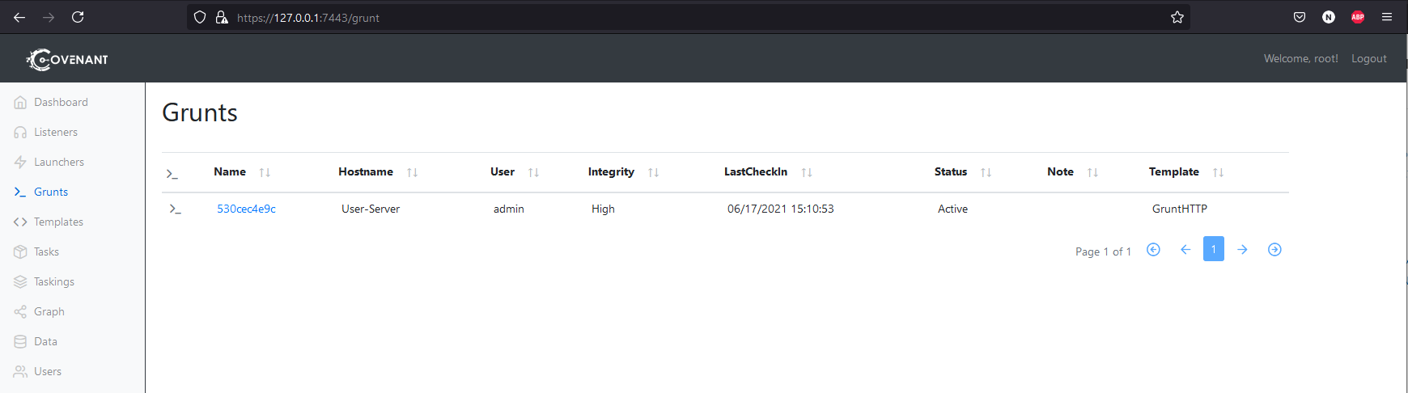Open Launchers in the sidebar

pyautogui.click(x=59, y=163)
